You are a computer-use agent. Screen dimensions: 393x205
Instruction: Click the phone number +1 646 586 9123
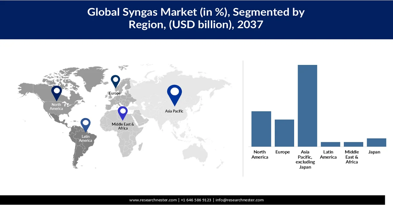pyautogui.click(x=196, y=200)
